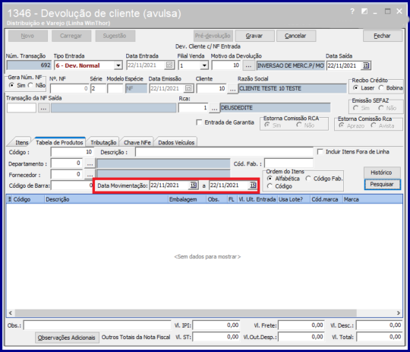The width and height of the screenshot is (410, 352).
Task: Open Transação da NF Saída lookup
Action: tap(44, 108)
